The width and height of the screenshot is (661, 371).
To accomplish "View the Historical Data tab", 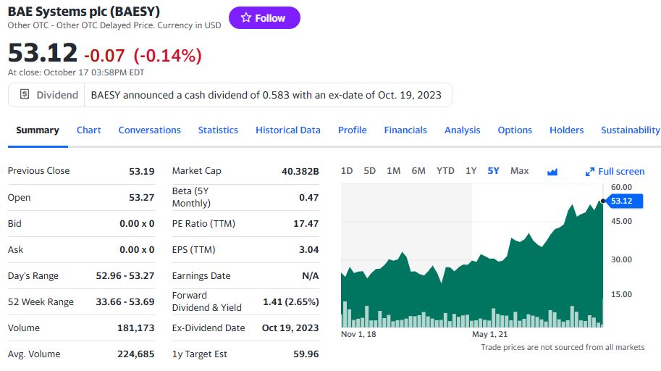I will 288,130.
